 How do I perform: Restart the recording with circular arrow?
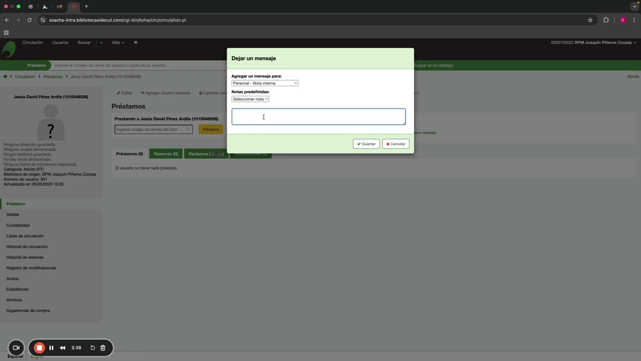(93, 347)
